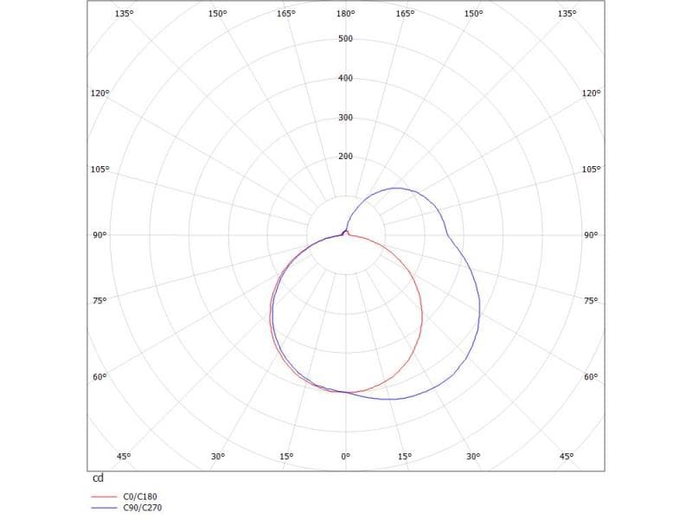Select the C0/C180 legend label
Screen dimensions: 692x519
[x=138, y=497]
